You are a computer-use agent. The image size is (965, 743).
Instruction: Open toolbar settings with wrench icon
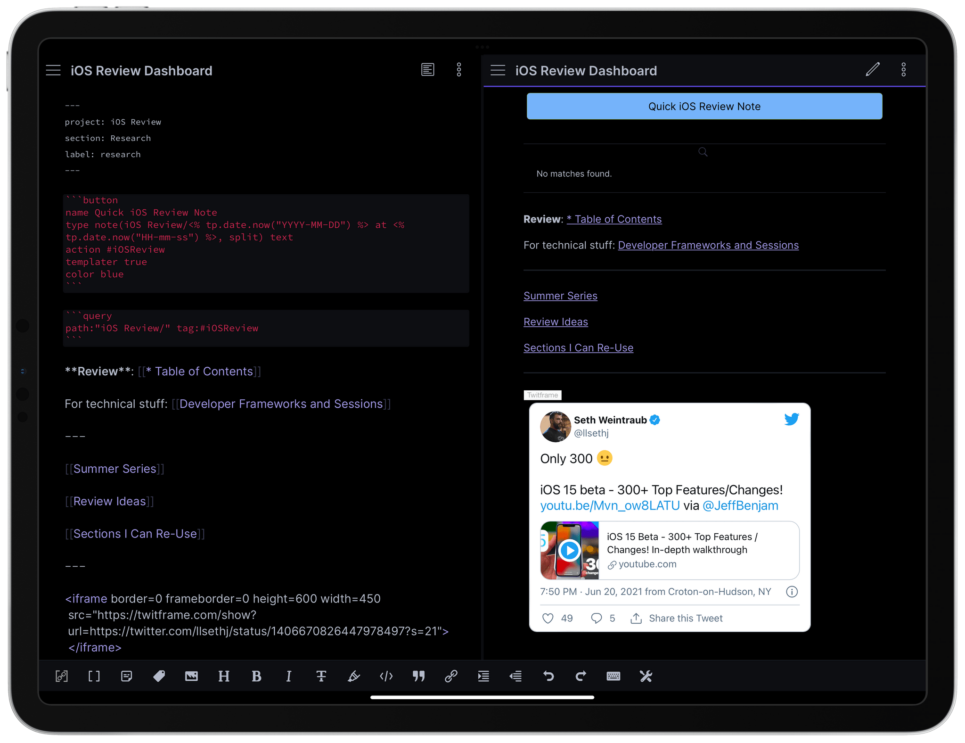[x=646, y=676]
